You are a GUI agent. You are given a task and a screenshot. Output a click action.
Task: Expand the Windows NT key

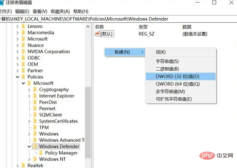[x=29, y=159]
